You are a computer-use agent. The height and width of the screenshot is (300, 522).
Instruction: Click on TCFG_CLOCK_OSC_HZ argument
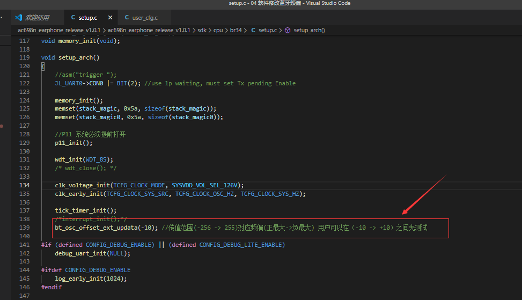click(205, 194)
